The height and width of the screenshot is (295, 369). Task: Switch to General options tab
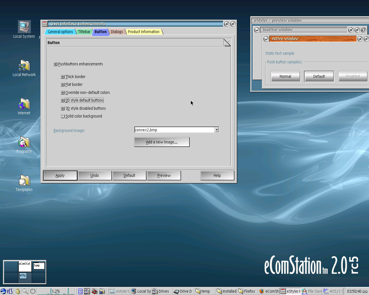pyautogui.click(x=60, y=32)
